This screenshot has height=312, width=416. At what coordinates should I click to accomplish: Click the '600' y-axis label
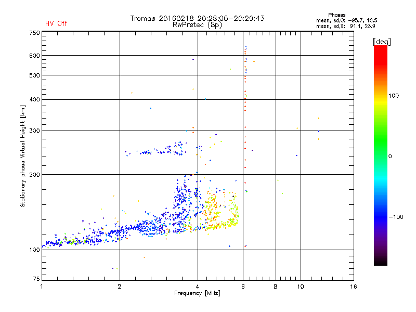coord(34,56)
